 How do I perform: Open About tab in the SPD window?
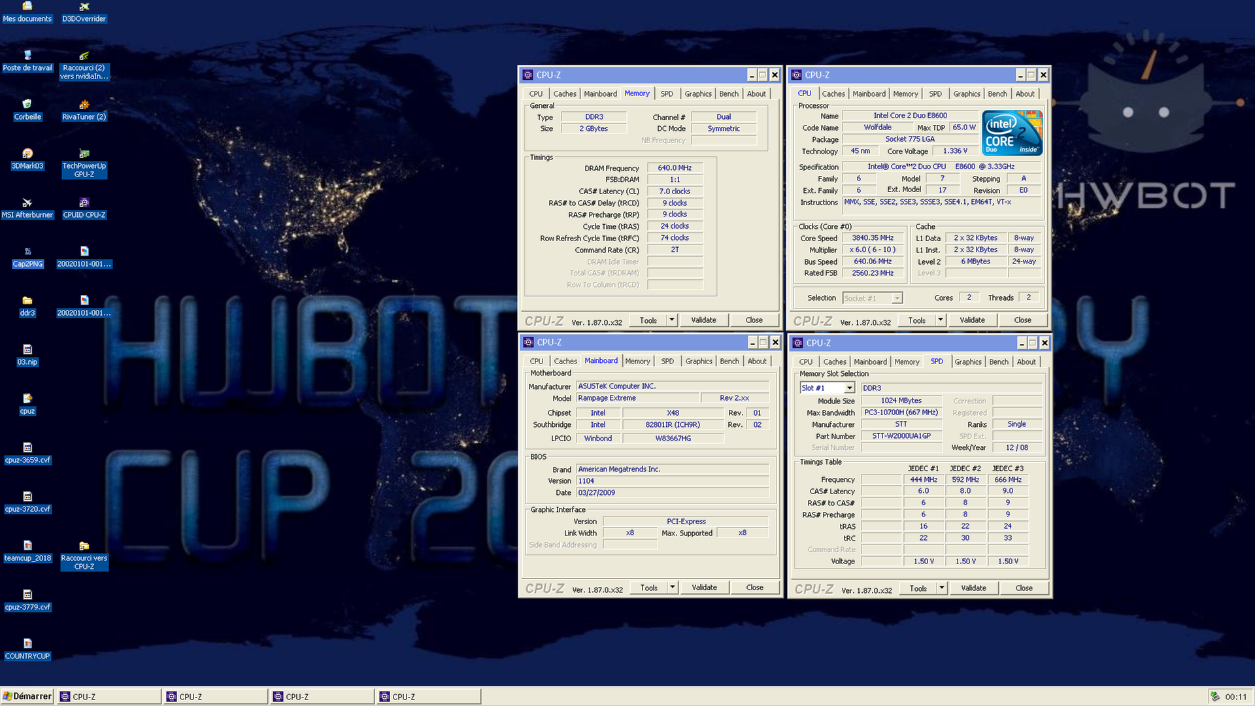tap(1026, 362)
